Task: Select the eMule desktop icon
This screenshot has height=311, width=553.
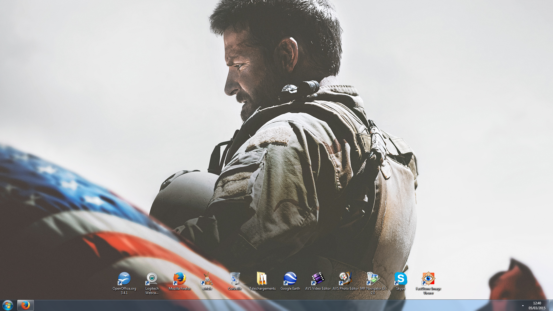Action: (x=207, y=281)
